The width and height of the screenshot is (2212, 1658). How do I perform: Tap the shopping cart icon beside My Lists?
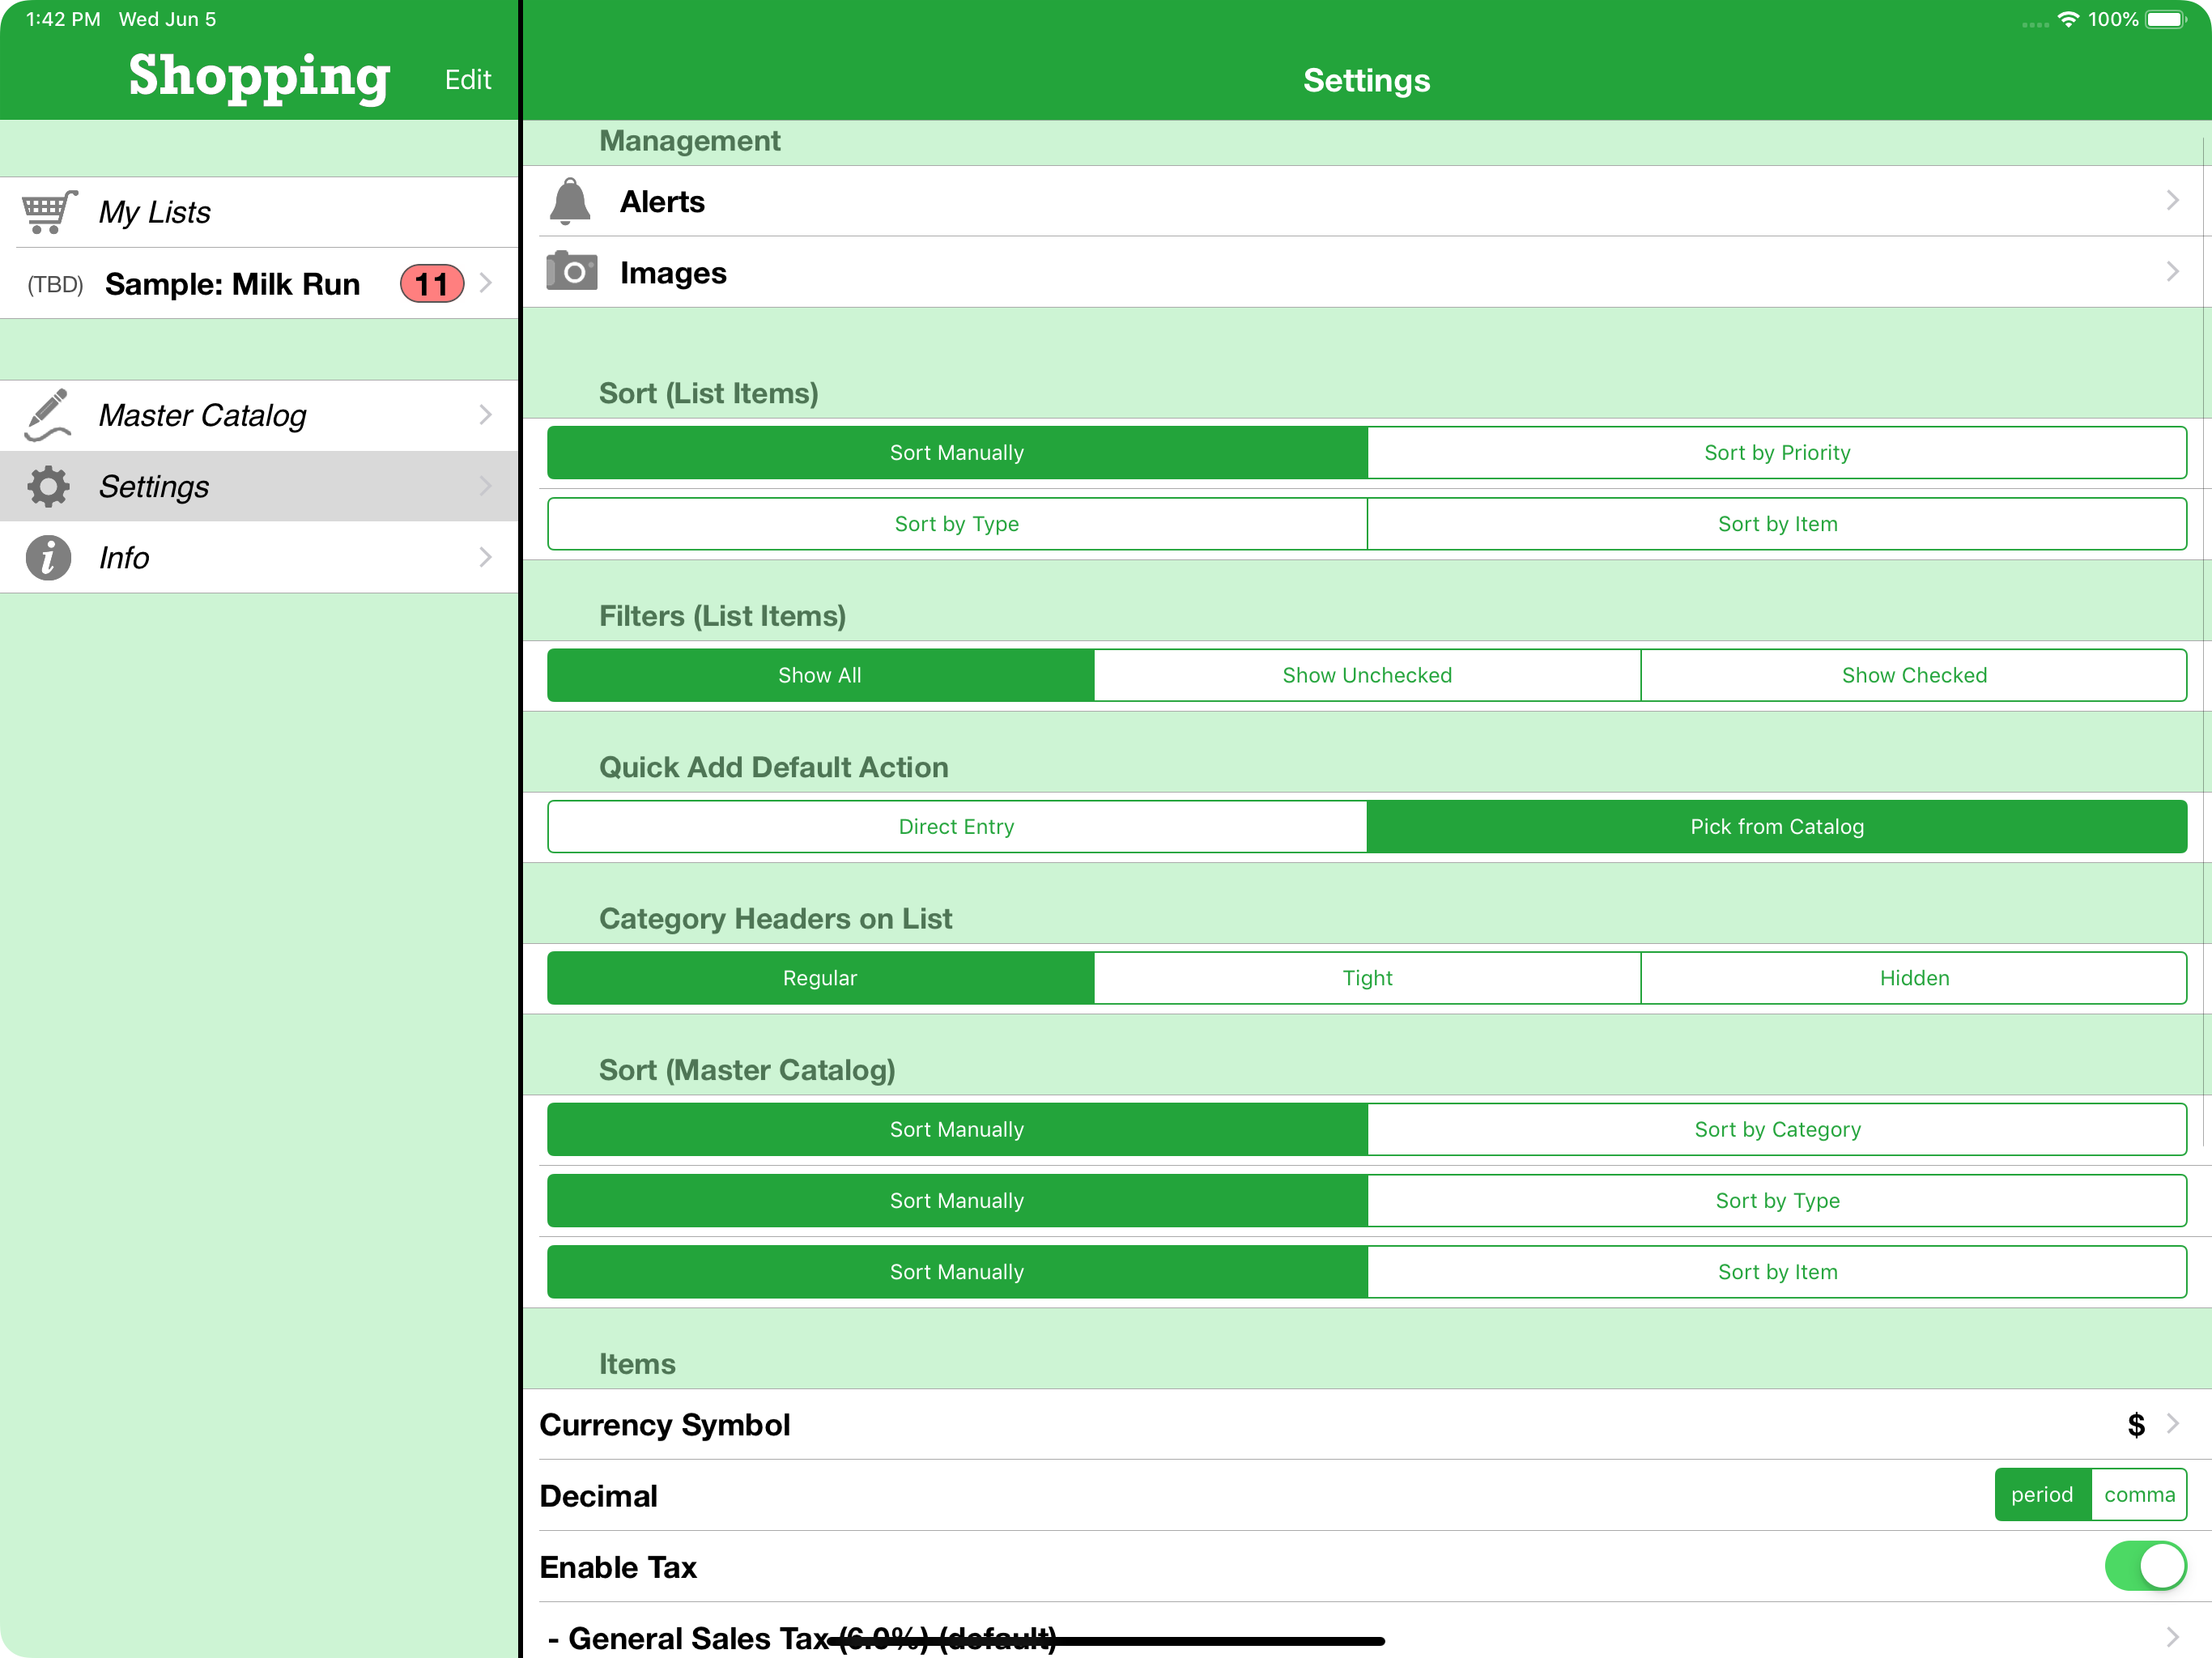coord(49,211)
